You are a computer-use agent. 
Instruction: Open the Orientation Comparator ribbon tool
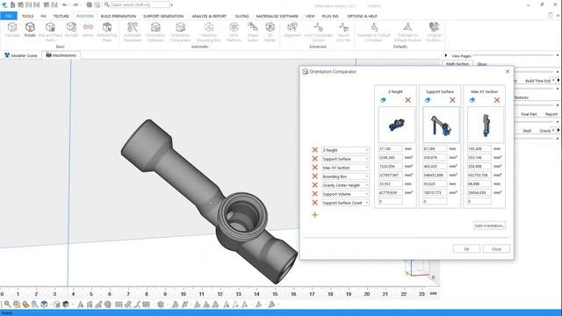(180, 32)
